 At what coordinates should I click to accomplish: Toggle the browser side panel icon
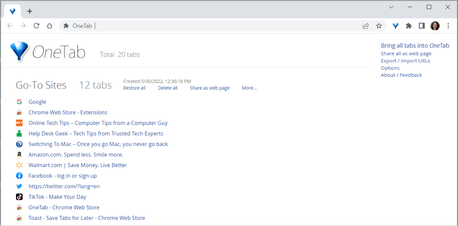pos(421,26)
